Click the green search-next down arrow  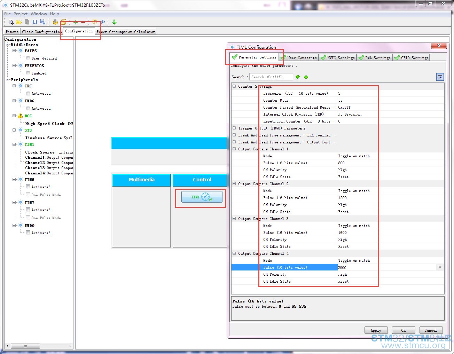point(298,77)
